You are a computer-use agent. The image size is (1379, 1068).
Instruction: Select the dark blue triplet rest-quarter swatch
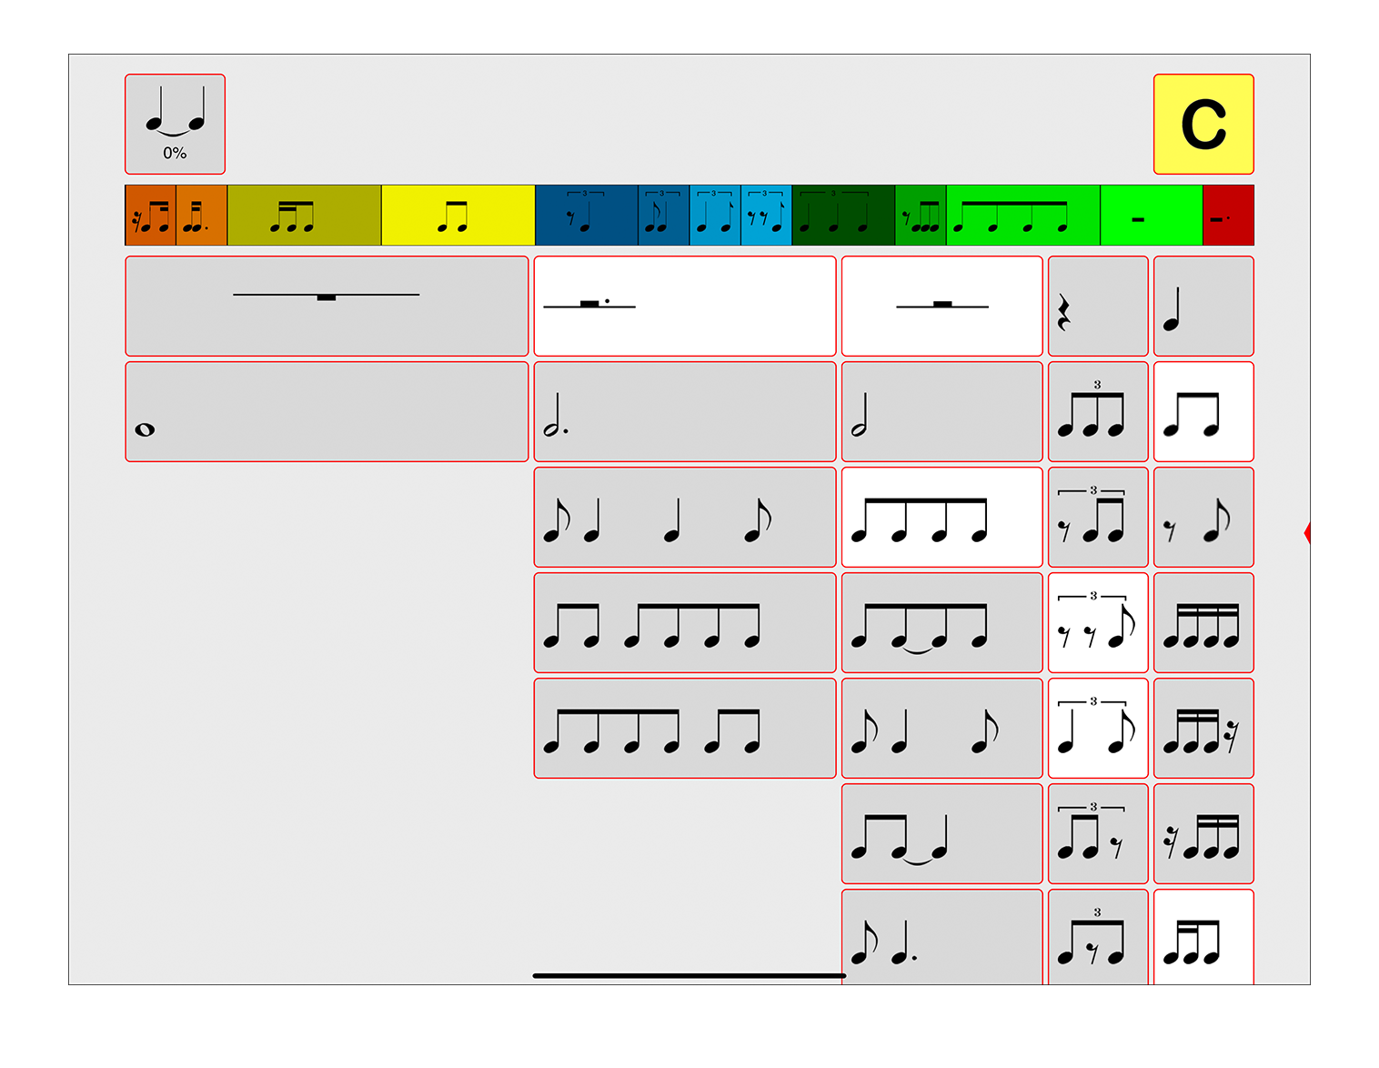click(x=587, y=216)
